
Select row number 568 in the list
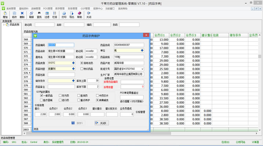click(x=27, y=40)
